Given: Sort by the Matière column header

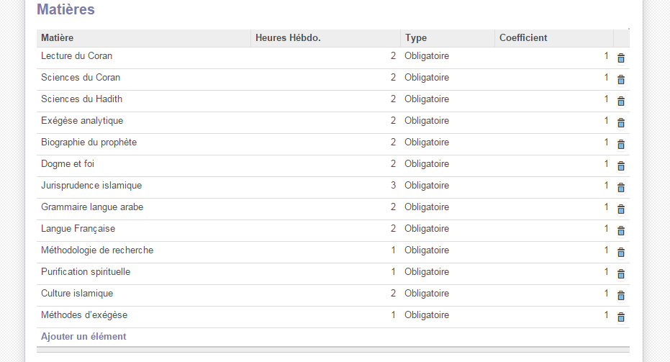Looking at the screenshot, I should [144, 38].
